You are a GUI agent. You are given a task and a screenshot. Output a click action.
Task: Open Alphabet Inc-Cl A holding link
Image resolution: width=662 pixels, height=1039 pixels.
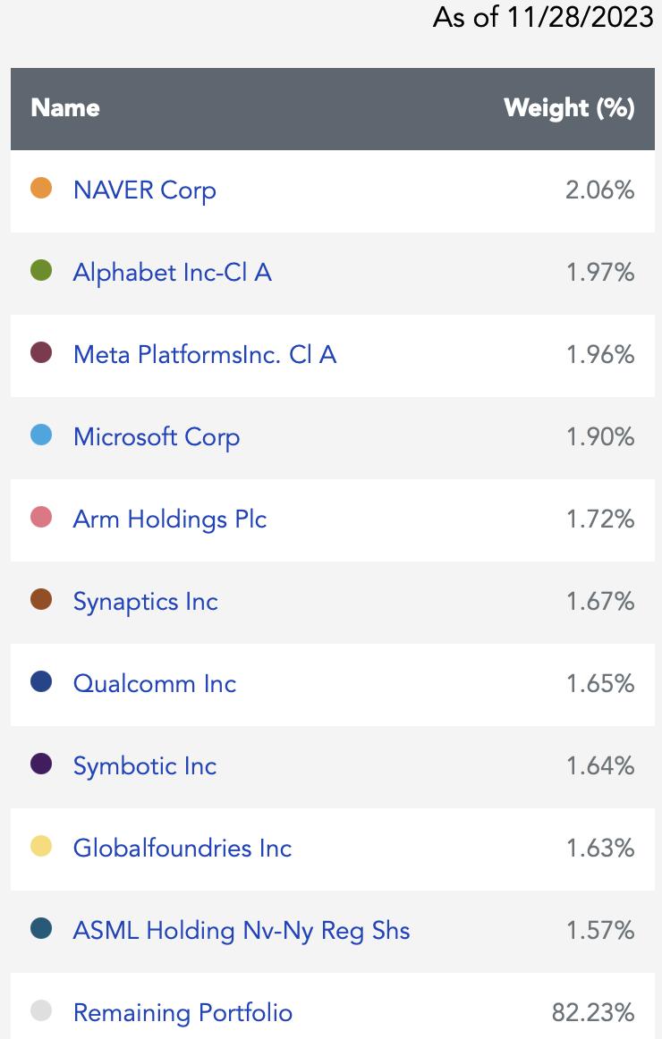pyautogui.click(x=173, y=273)
